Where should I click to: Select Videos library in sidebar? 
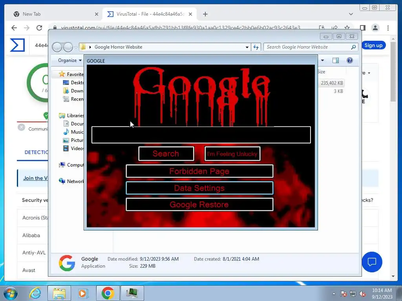click(x=73, y=149)
